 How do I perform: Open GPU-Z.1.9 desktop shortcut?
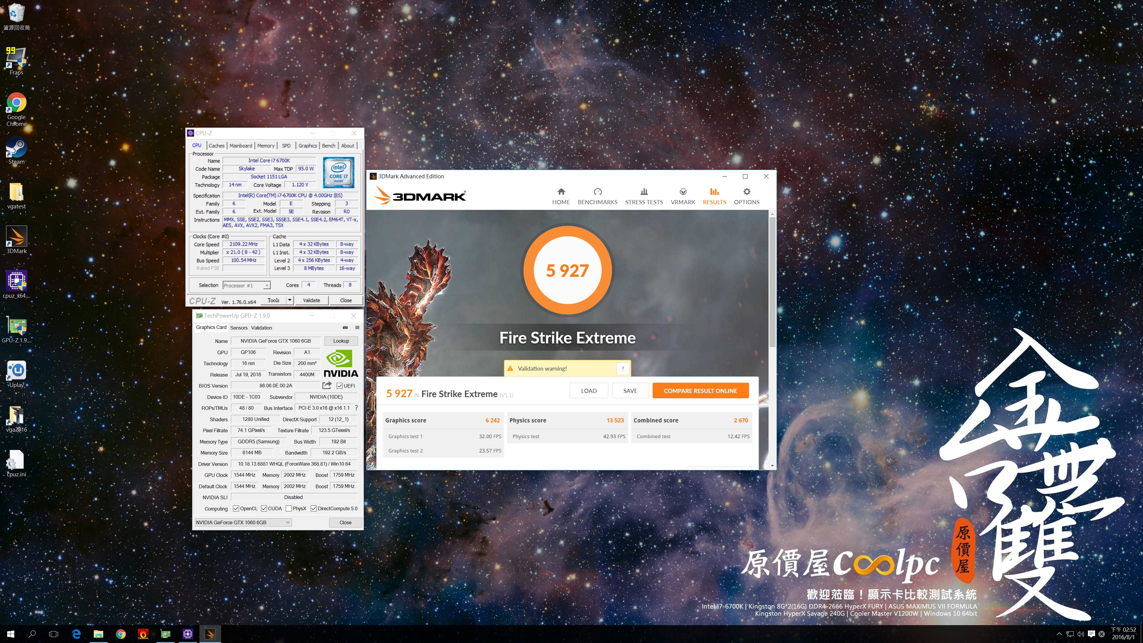(16, 330)
